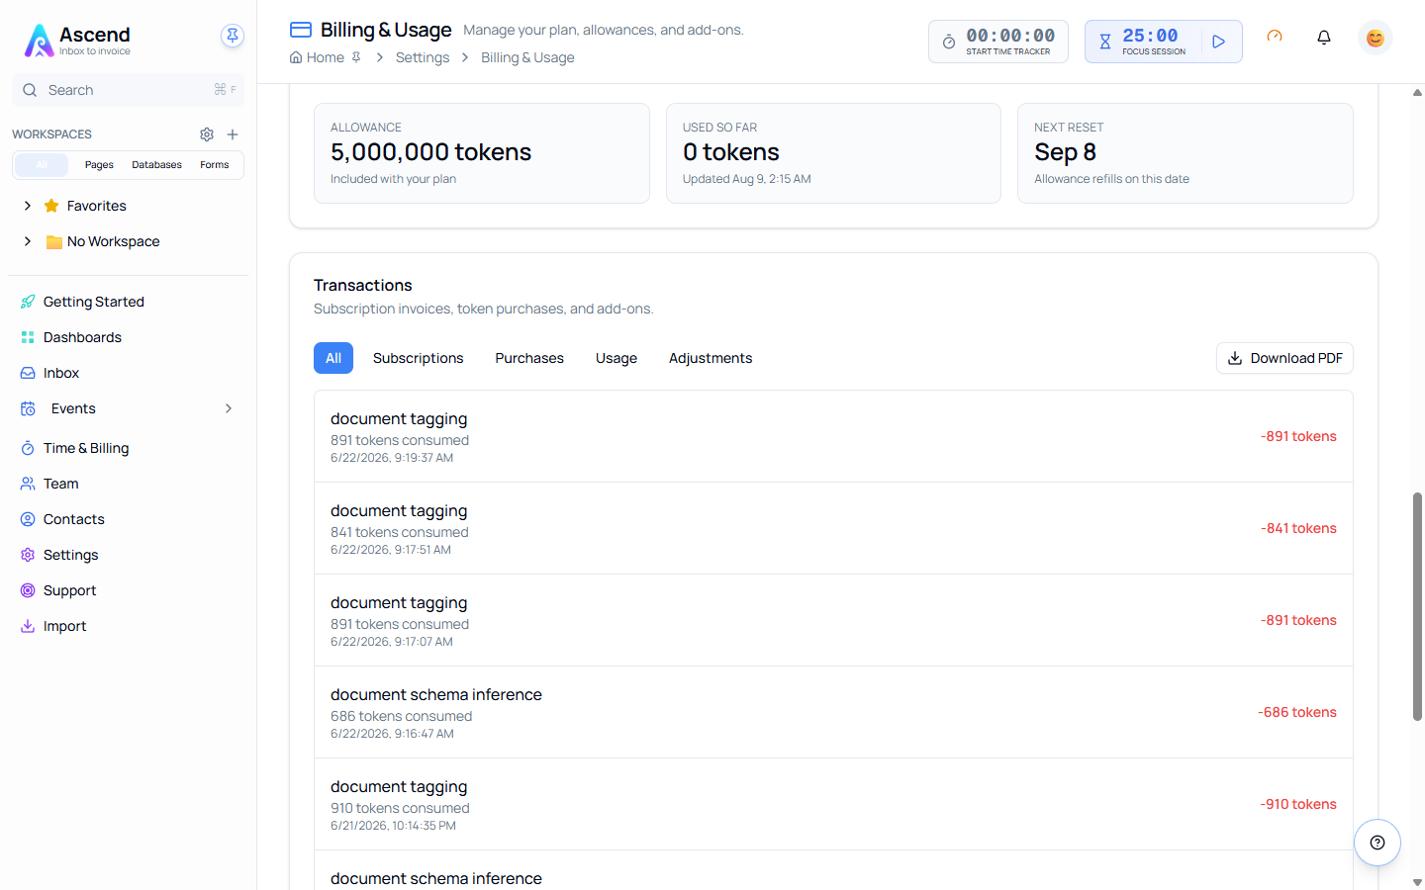Open Time & Billing stopwatch icon

[28, 448]
